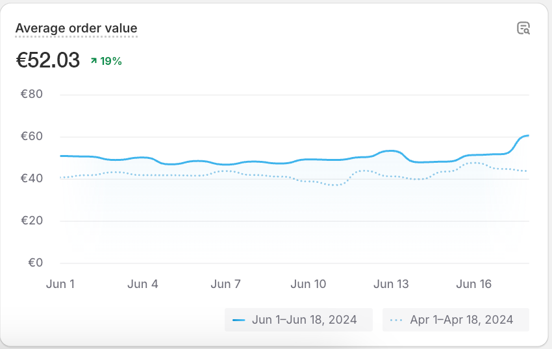Click the €80 y-axis label
Image resolution: width=552 pixels, height=349 pixels.
click(x=32, y=94)
